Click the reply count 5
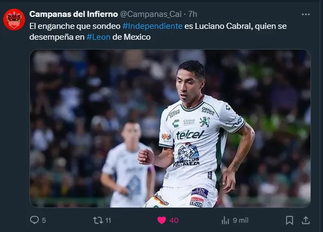This screenshot has width=323, height=232. [44, 221]
